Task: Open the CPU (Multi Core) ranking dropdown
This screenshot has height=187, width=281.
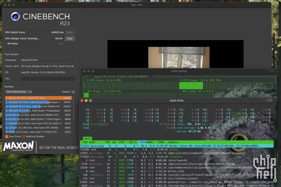Action: click(x=19, y=92)
